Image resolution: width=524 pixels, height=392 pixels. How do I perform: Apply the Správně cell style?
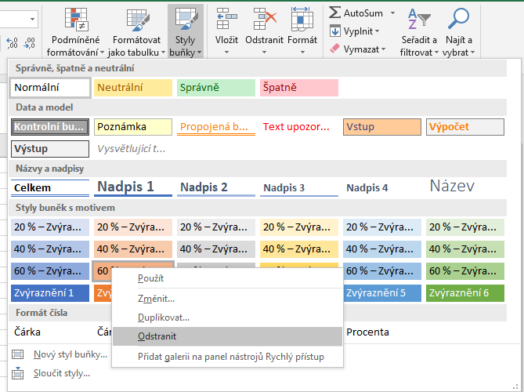coord(216,88)
